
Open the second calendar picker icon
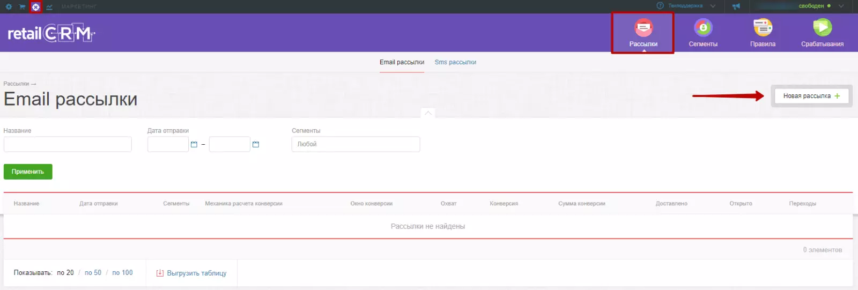pyautogui.click(x=256, y=144)
